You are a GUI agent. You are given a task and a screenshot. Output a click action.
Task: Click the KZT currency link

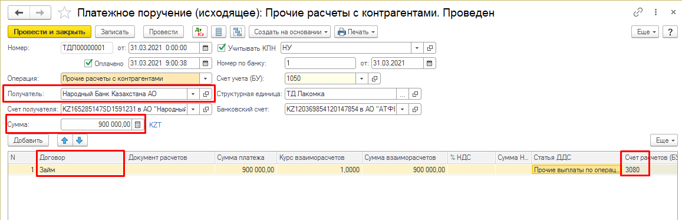pos(155,125)
